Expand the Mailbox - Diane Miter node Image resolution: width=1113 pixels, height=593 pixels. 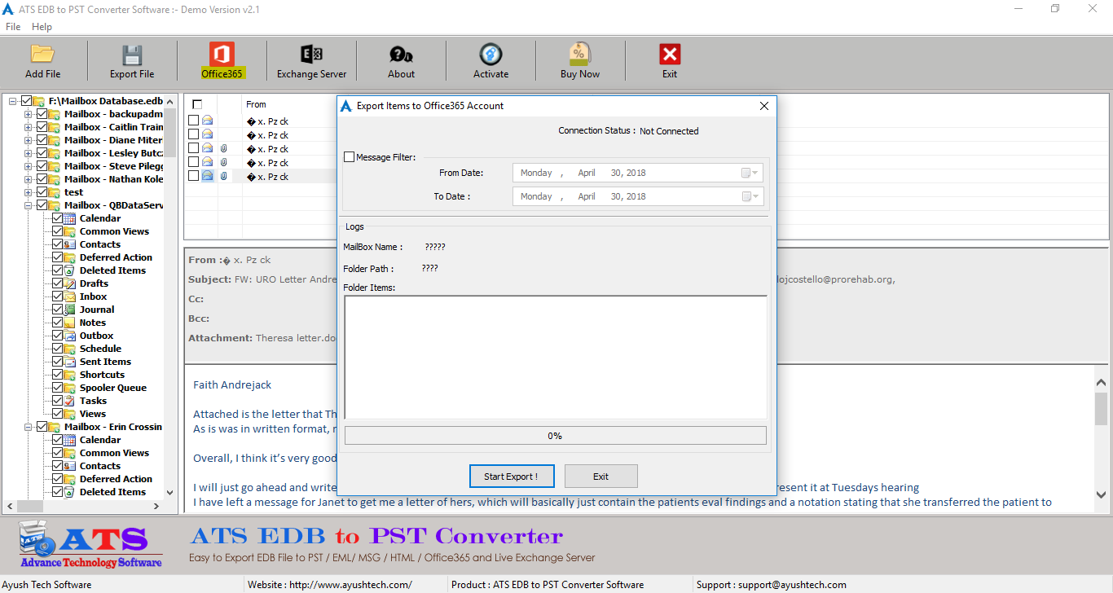[x=28, y=140]
